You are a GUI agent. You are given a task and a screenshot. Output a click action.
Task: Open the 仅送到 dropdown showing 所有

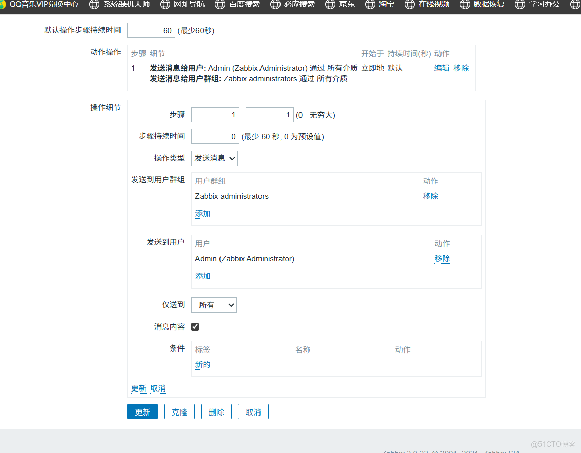click(x=214, y=305)
